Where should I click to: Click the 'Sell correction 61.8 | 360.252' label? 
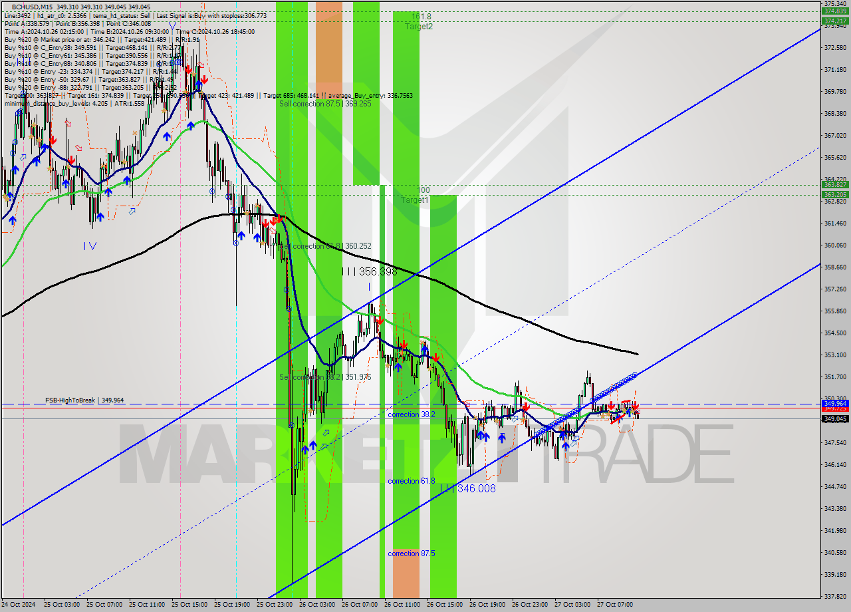[x=325, y=246]
